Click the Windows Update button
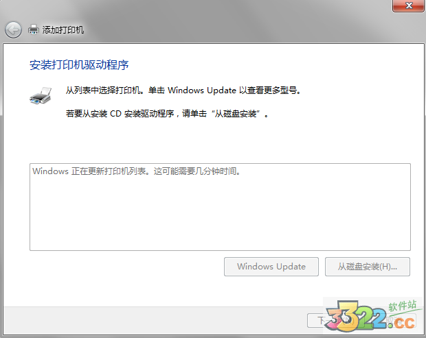 [271, 267]
